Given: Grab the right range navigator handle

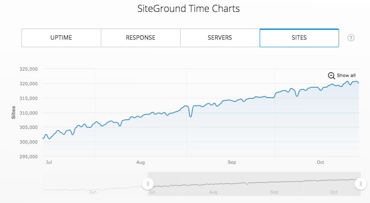Looking at the screenshot, I should [x=360, y=184].
